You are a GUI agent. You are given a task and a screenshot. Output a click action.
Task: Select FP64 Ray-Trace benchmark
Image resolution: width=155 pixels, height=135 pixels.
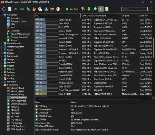[x=17, y=129]
